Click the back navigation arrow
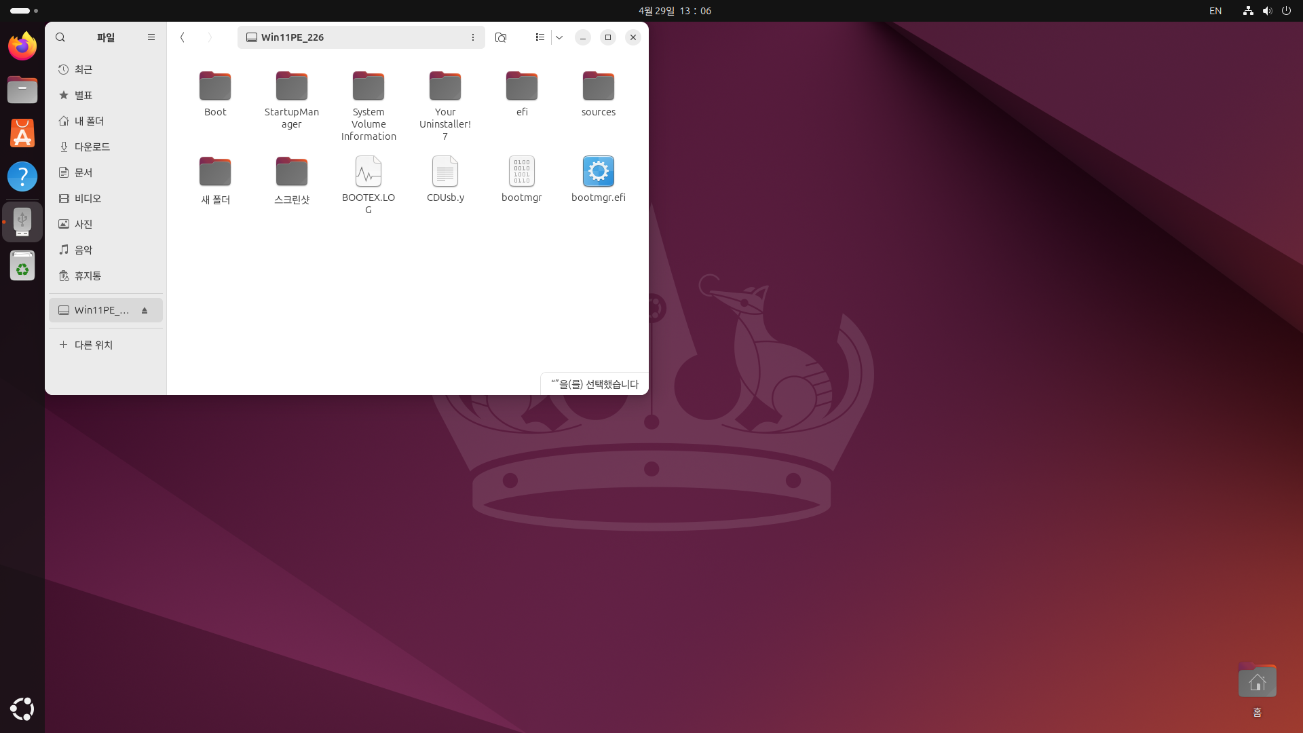 183,37
